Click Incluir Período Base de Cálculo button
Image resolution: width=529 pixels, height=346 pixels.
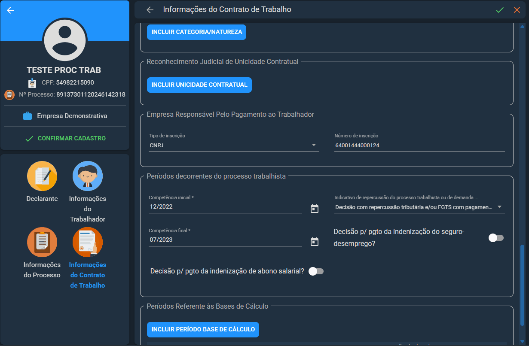click(203, 329)
